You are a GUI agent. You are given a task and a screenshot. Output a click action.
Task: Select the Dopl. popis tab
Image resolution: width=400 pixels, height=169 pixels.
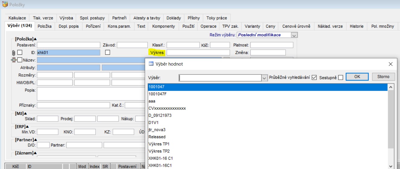click(68, 26)
